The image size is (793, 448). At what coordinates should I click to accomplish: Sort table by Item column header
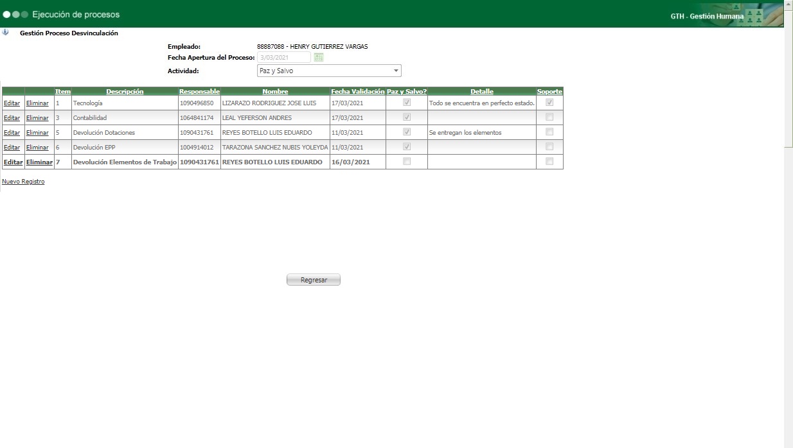[63, 92]
